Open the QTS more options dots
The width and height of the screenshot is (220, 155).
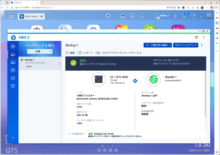tap(175, 16)
